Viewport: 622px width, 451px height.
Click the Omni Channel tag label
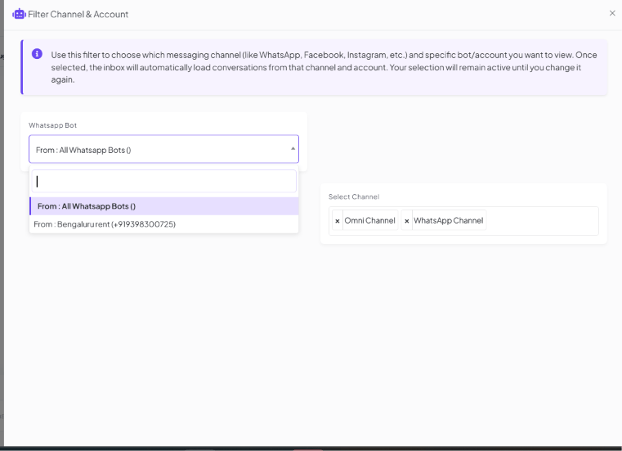pos(369,220)
